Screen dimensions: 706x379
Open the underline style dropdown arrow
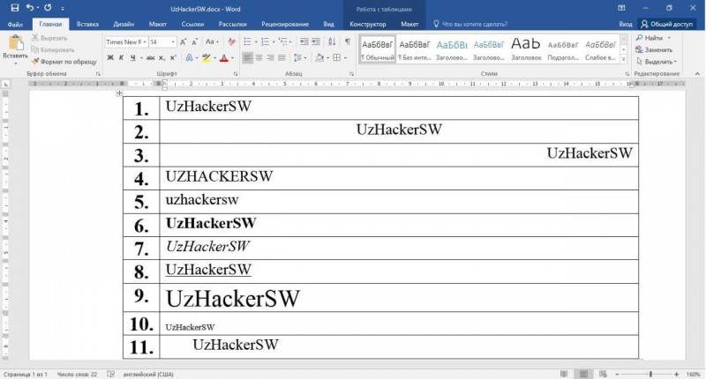[x=141, y=57]
